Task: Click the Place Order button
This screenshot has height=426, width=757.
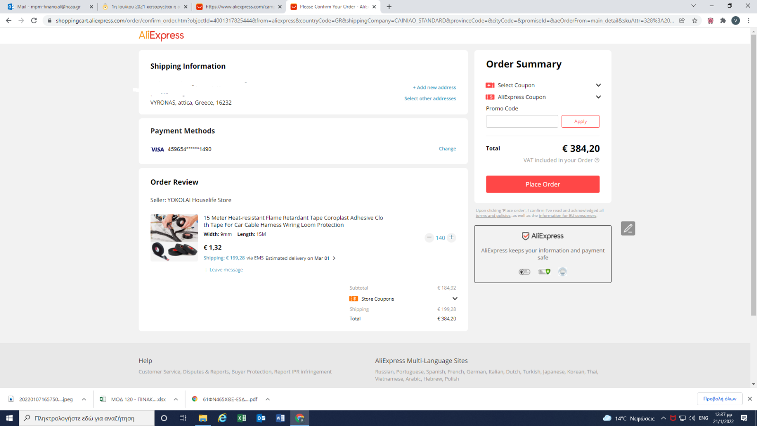Action: (x=543, y=184)
